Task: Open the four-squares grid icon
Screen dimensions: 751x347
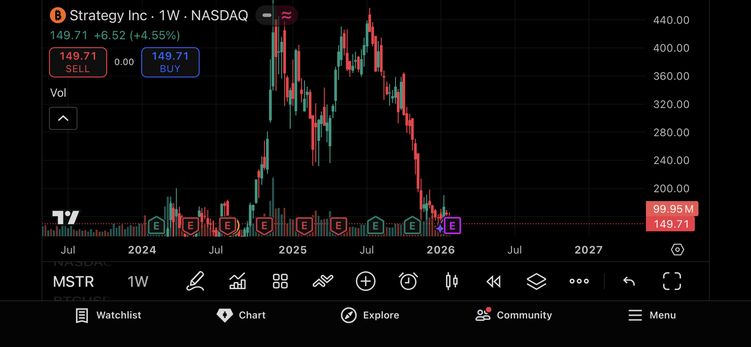Action: point(280,281)
